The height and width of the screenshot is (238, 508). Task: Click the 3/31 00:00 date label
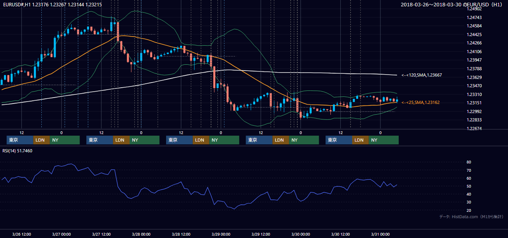tap(380, 234)
